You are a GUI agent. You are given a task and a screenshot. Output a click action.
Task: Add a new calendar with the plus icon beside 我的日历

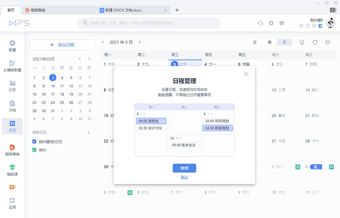coord(88,133)
